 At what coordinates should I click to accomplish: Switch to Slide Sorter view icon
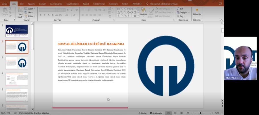point(175,113)
